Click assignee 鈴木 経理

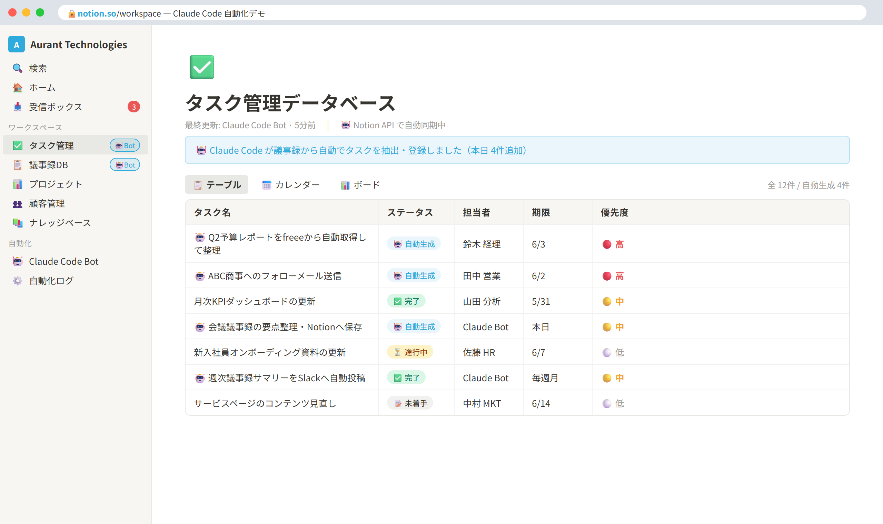coord(482,244)
